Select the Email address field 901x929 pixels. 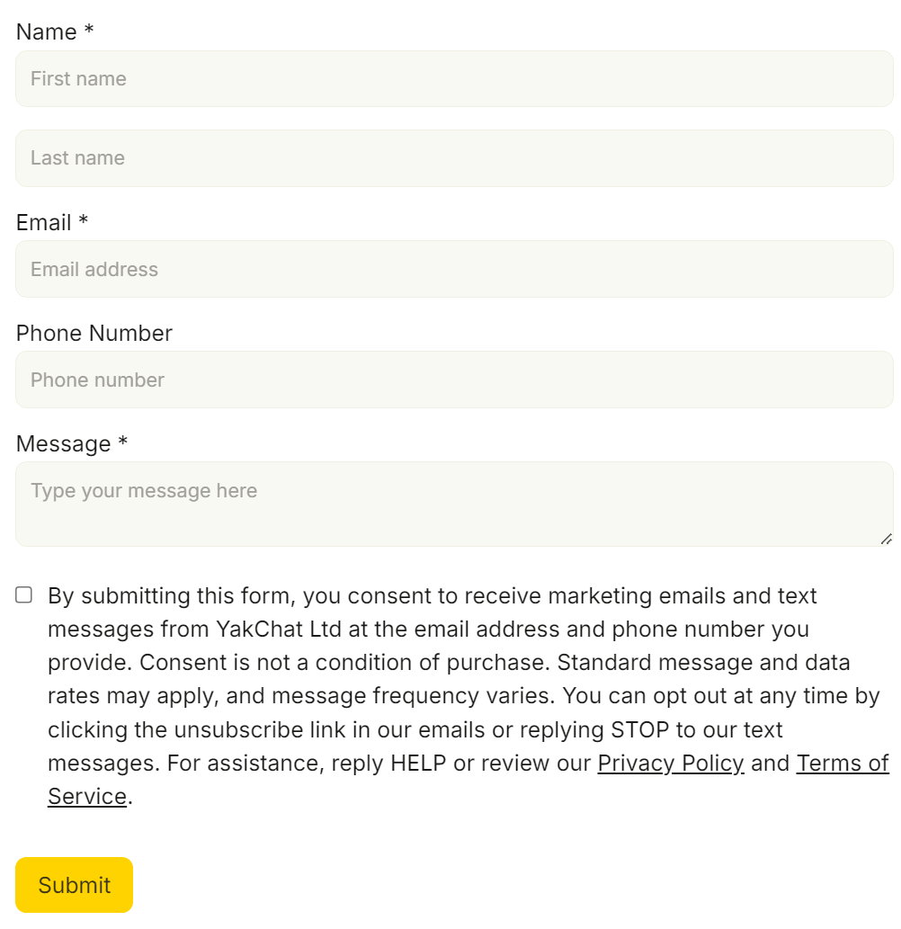[x=454, y=269]
